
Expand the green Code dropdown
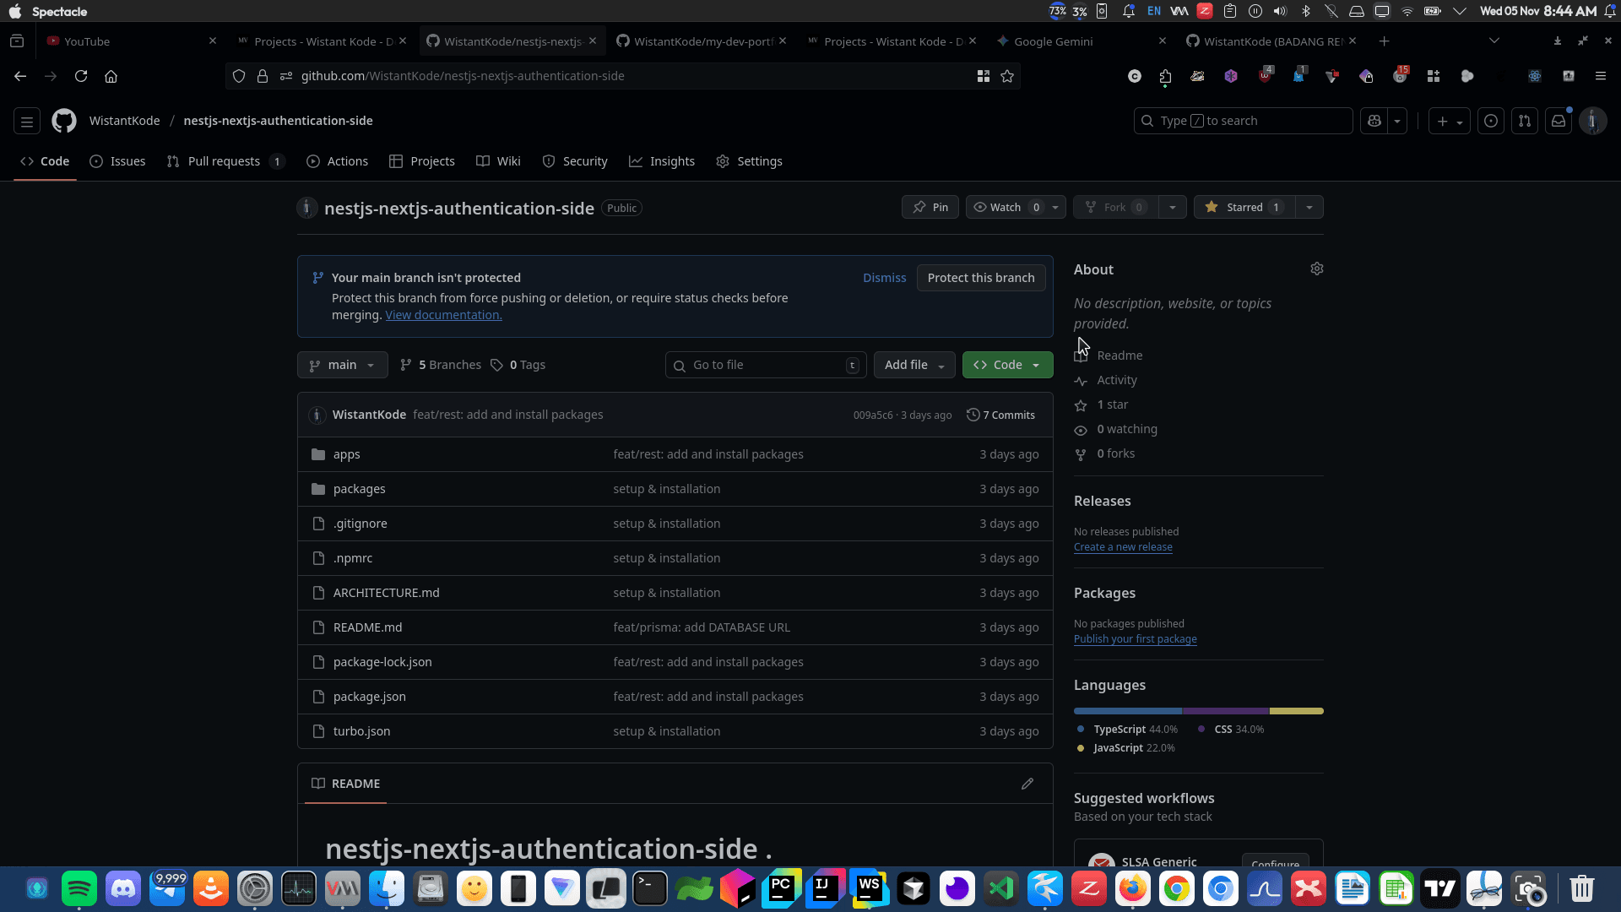(x=1007, y=365)
